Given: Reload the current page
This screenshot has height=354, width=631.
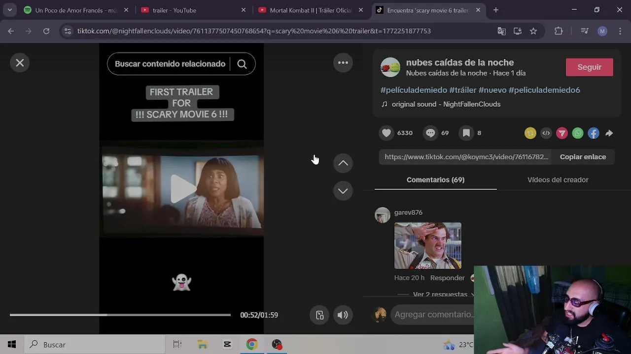Looking at the screenshot, I should [46, 31].
